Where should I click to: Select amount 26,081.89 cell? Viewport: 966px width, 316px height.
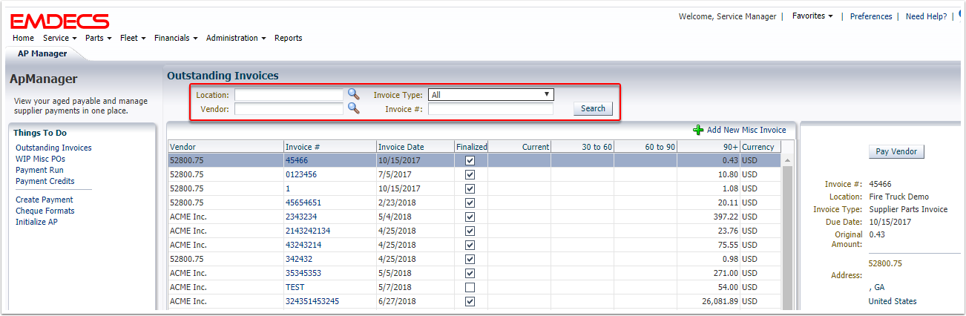[709, 302]
